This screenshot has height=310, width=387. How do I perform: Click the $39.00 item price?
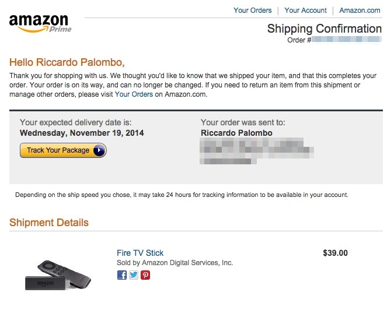pyautogui.click(x=335, y=253)
